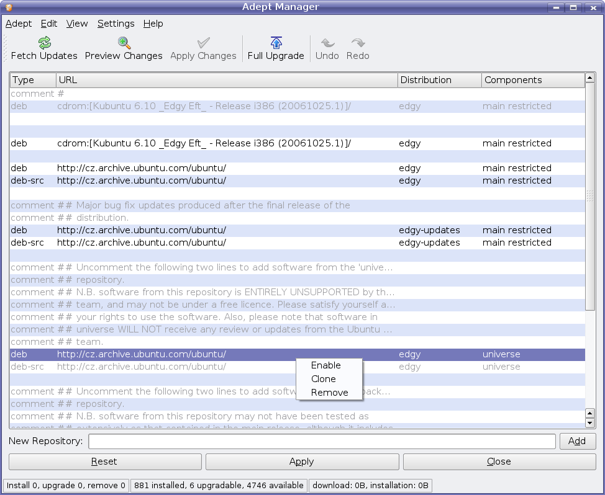605x495 pixels.
Task: Click the scrollbar up arrow at top
Action: 590,78
